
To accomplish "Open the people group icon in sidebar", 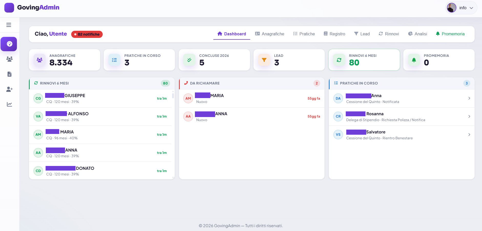I will pyautogui.click(x=9, y=59).
